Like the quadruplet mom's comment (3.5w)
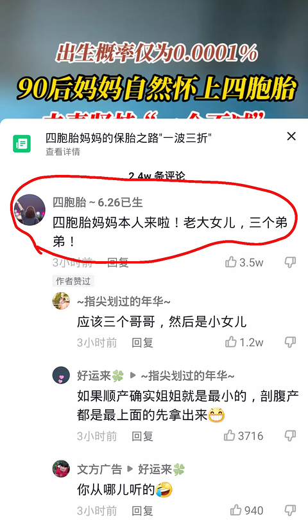Image resolution: width=308 pixels, height=525 pixels. click(231, 262)
